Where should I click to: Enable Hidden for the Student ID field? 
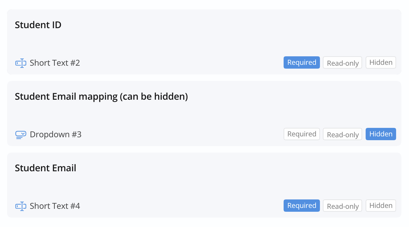[x=381, y=62]
